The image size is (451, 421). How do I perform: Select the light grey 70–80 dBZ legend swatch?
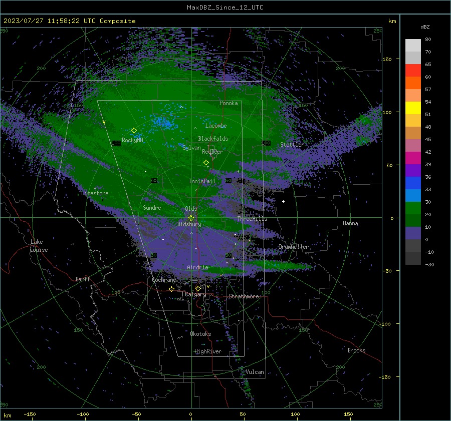(x=413, y=46)
